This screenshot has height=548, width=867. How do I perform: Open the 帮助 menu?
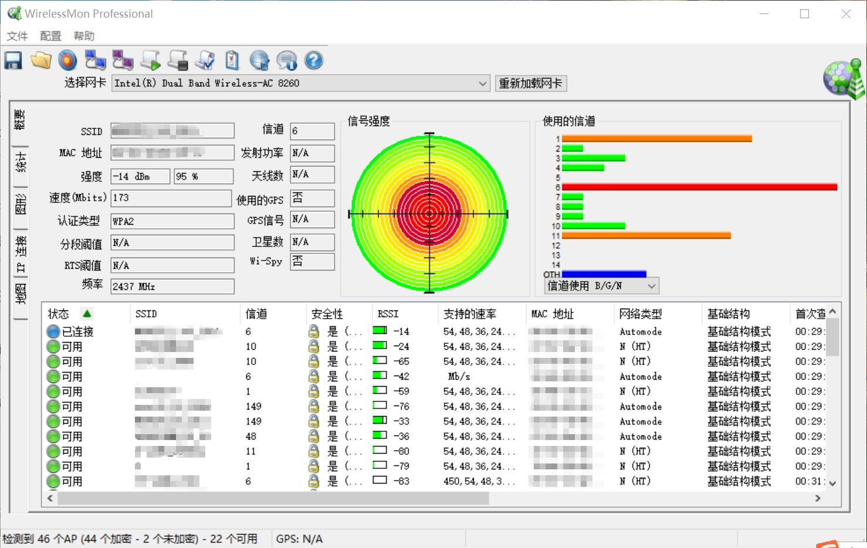click(84, 36)
